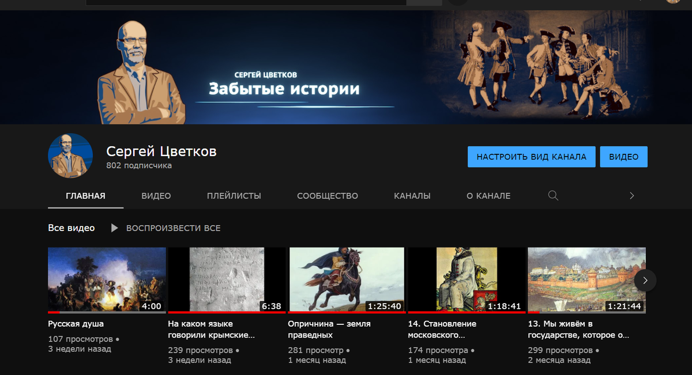Click the 281 просмотр view count

coord(316,350)
